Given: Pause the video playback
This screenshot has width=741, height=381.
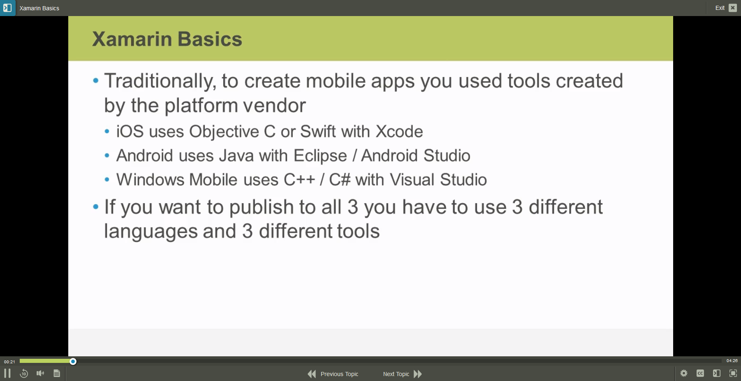Looking at the screenshot, I should click(x=7, y=373).
